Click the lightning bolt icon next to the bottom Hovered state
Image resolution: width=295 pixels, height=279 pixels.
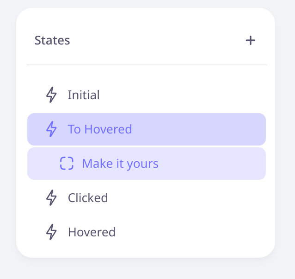click(x=51, y=232)
